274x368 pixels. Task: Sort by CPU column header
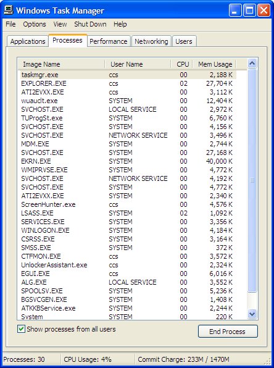point(183,64)
